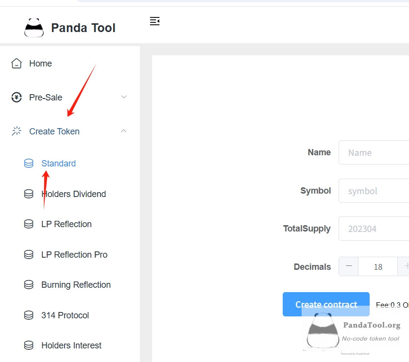Viewport: 409px width, 362px height.
Task: Click the Panda Tool title text
Action: pyautogui.click(x=83, y=28)
